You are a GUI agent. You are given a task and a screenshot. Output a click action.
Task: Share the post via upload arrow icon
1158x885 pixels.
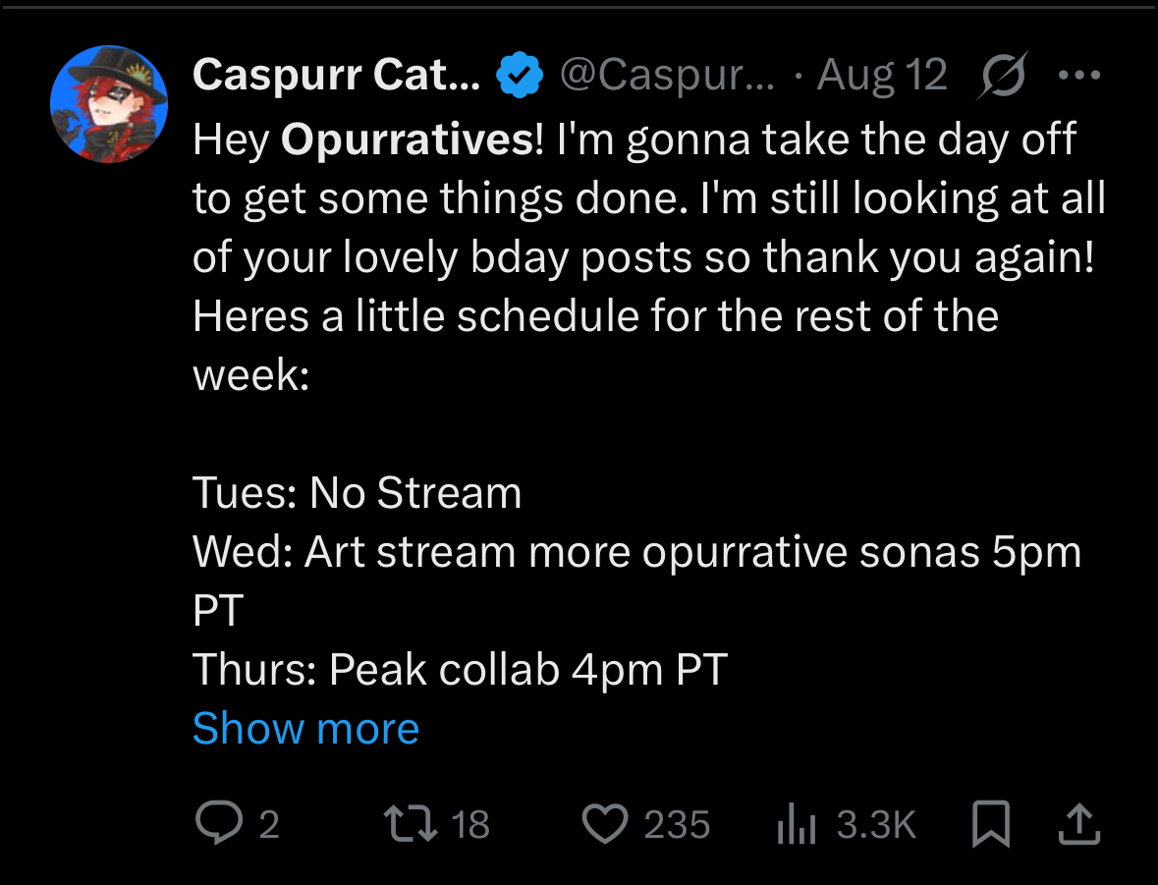click(1078, 824)
